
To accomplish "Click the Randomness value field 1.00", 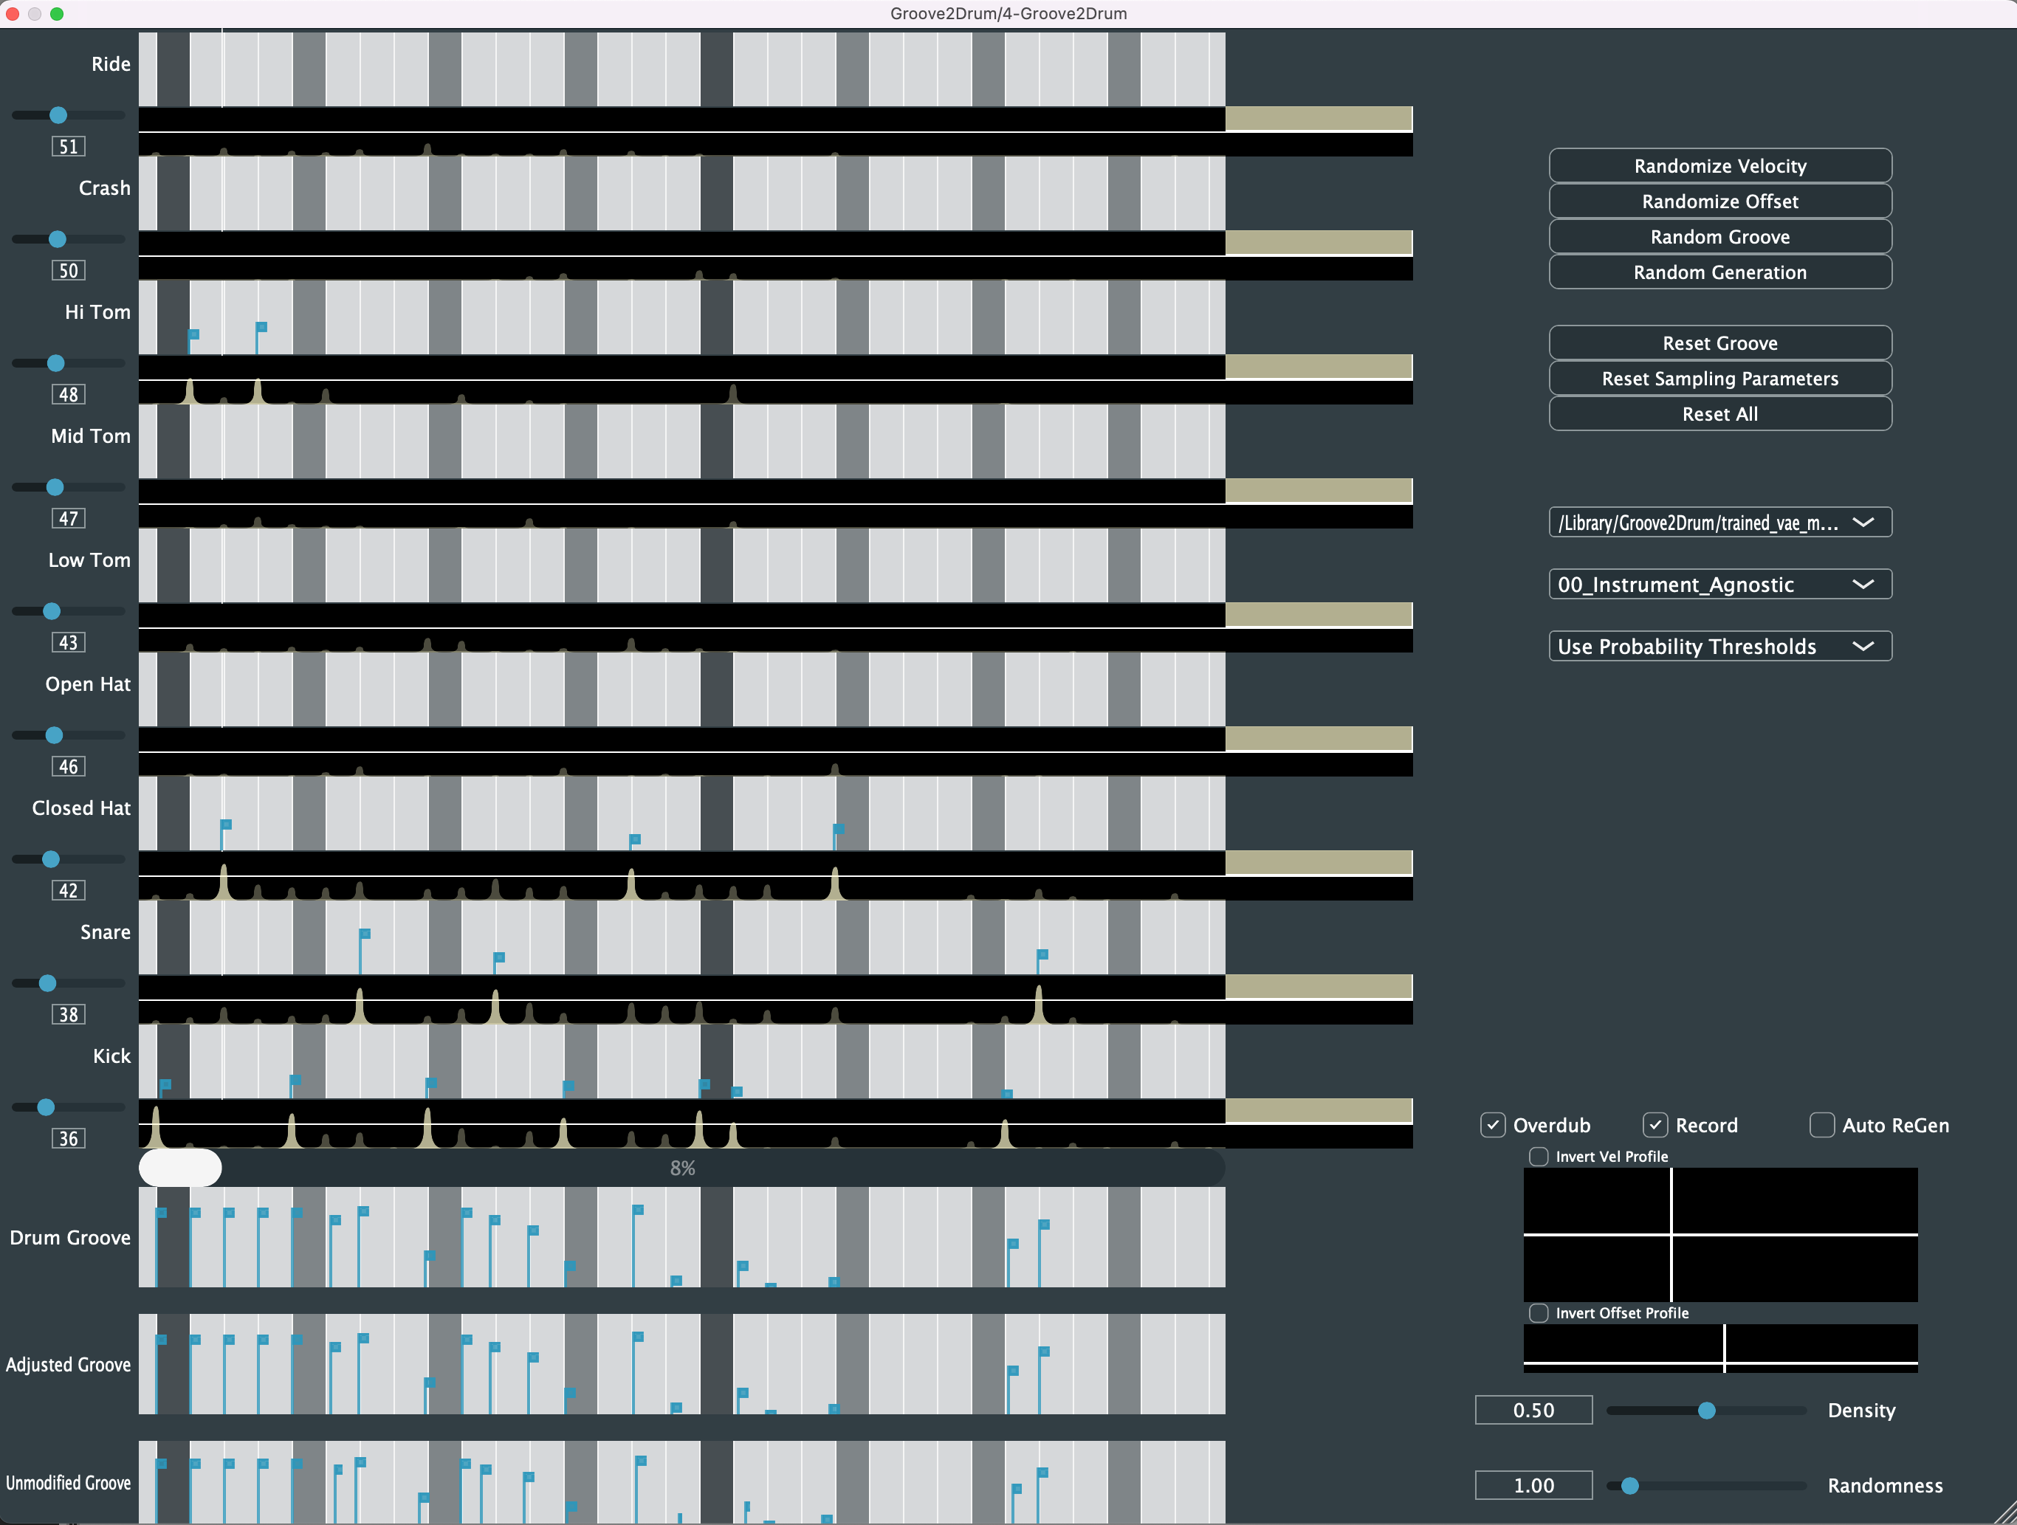I will coord(1533,1486).
